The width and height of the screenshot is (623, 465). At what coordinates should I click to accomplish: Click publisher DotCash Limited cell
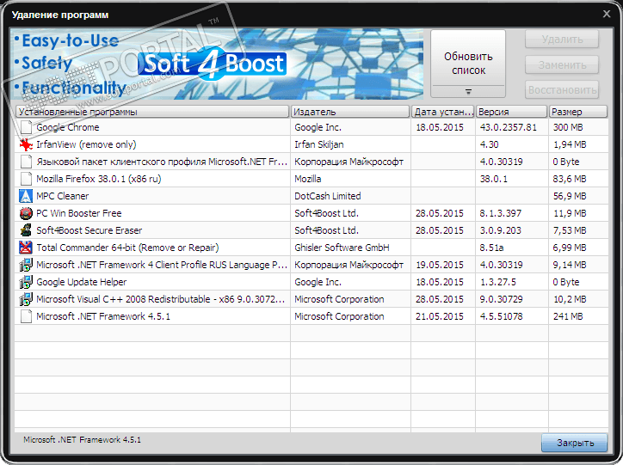tap(327, 196)
